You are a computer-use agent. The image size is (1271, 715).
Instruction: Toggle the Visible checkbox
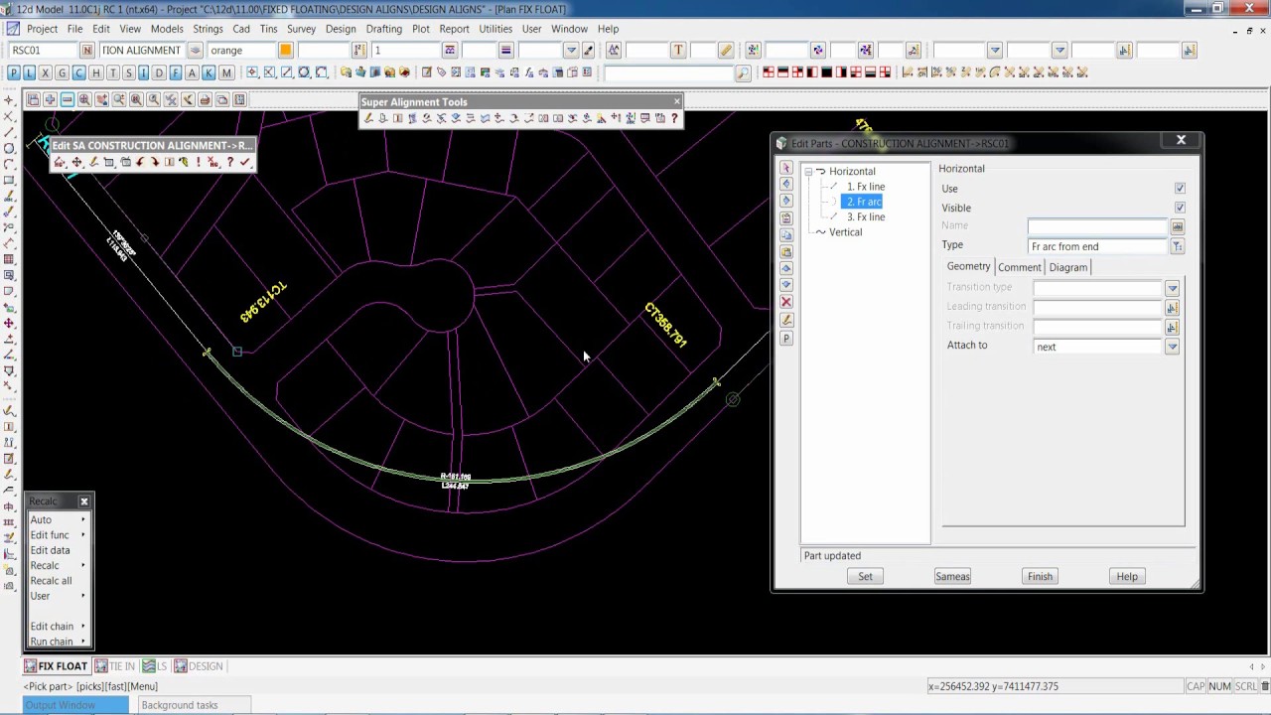(1180, 208)
